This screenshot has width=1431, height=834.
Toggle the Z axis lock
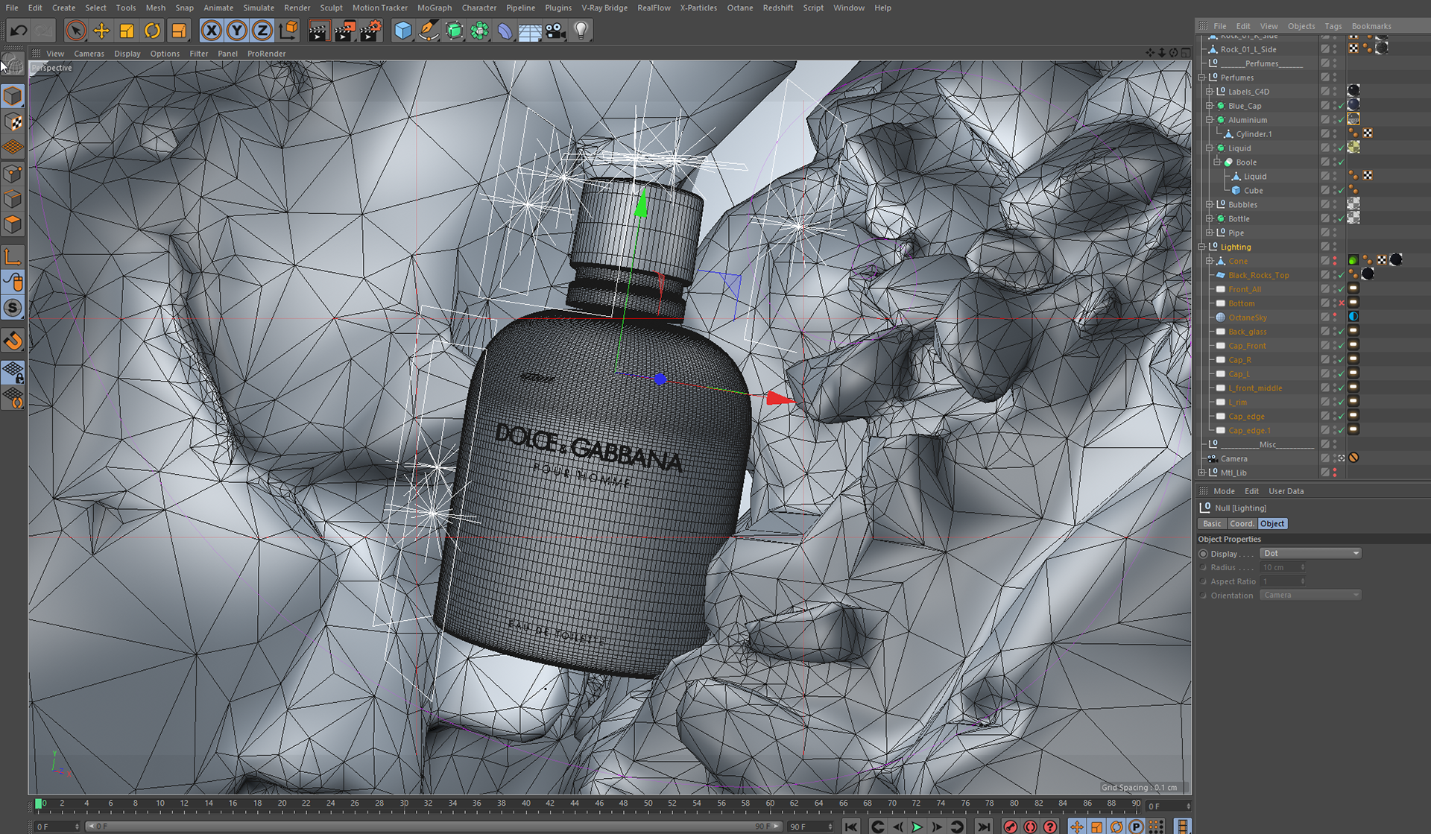pos(262,31)
